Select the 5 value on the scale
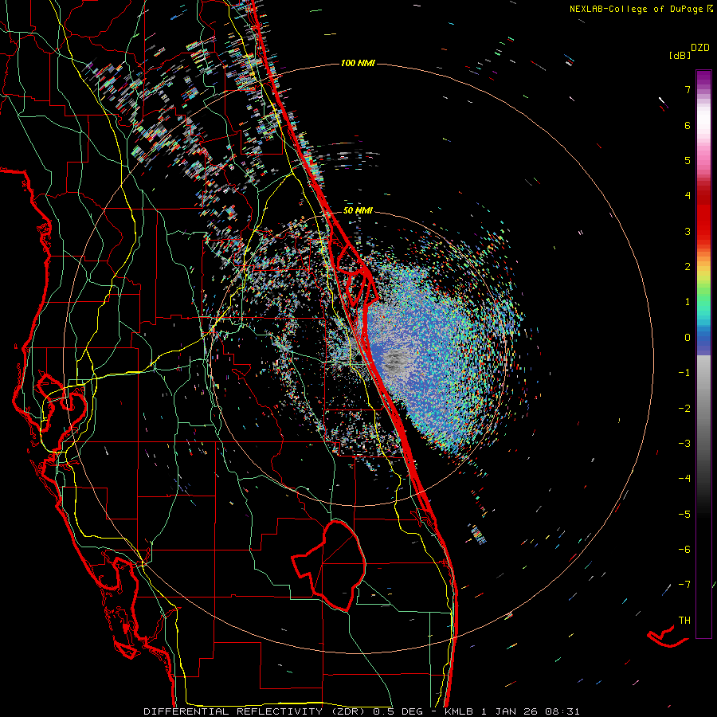This screenshot has width=717, height=717. coord(688,160)
